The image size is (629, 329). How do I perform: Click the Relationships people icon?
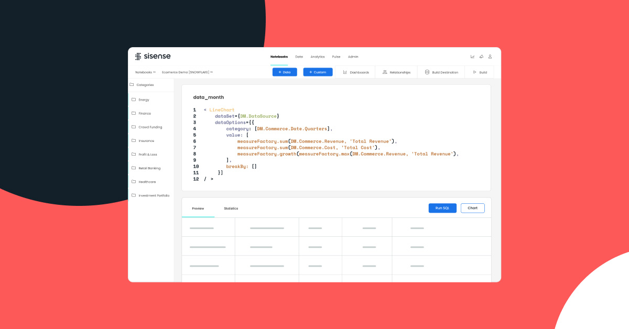(x=385, y=72)
